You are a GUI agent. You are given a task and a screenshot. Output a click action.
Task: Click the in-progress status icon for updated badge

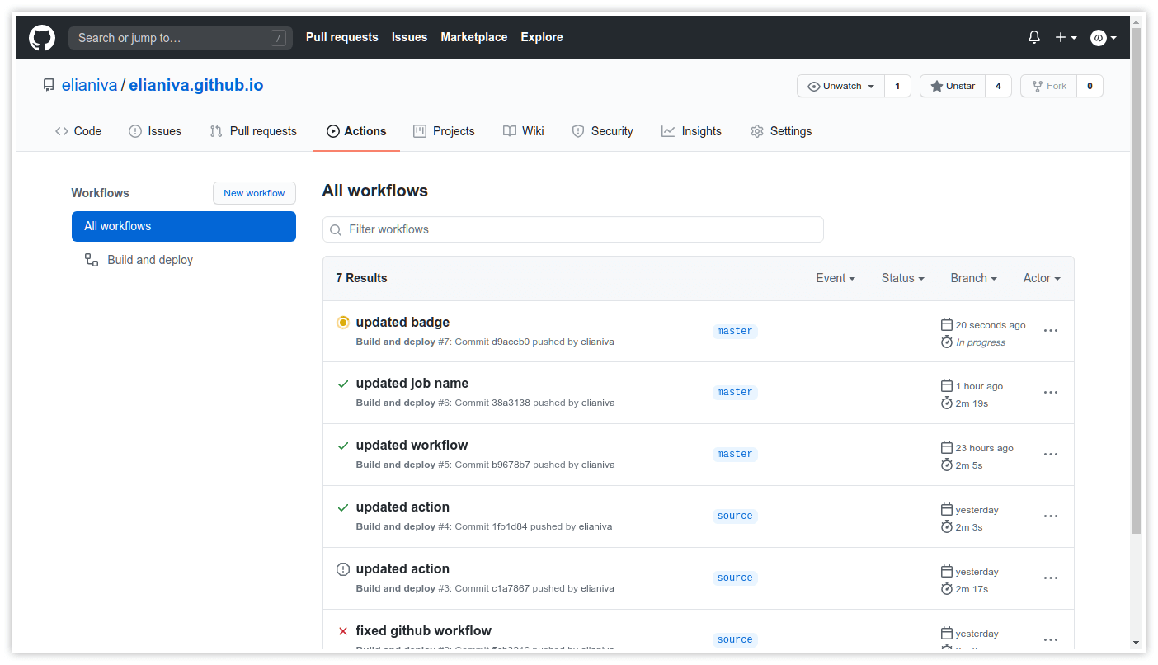coord(343,323)
